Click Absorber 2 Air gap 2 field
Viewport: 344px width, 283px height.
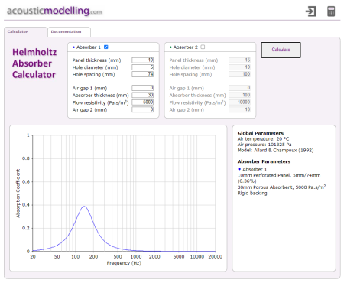pos(239,109)
